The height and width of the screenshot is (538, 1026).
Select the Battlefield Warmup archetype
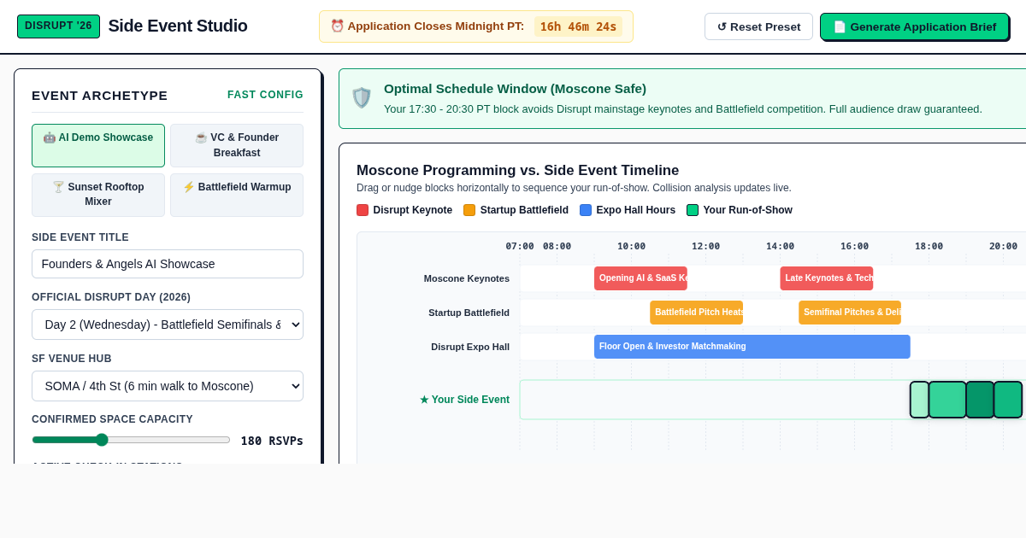[237, 195]
